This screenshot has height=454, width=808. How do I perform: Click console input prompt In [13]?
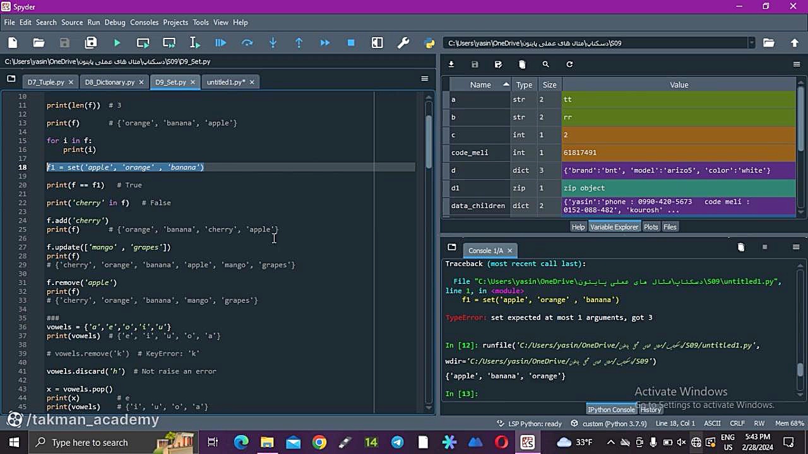pos(461,393)
